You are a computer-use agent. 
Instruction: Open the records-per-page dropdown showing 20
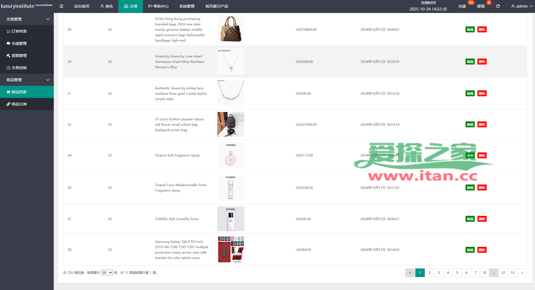107,273
